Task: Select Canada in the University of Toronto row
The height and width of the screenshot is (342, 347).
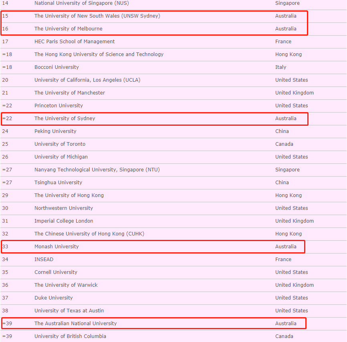Action: pos(284,144)
